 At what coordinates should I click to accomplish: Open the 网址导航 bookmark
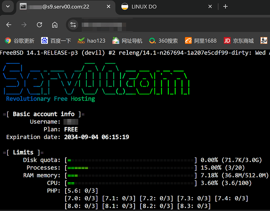pyautogui.click(x=127, y=41)
